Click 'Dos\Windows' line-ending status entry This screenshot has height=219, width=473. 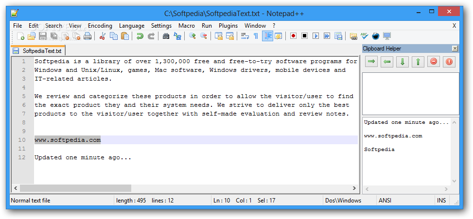pos(343,201)
